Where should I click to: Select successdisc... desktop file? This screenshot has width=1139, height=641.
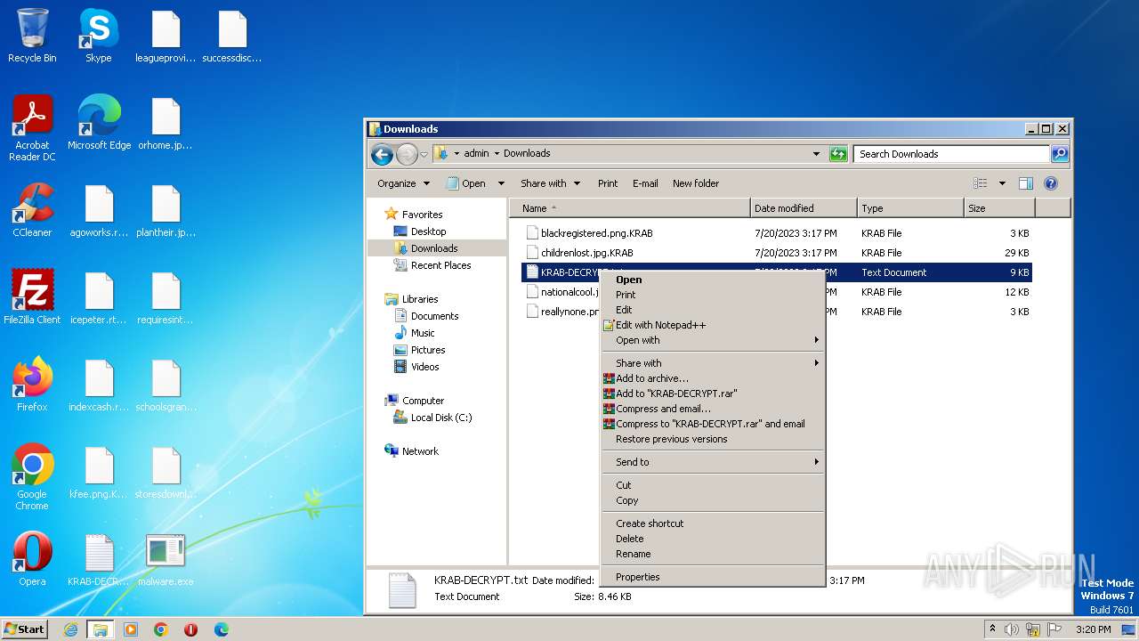coord(232,37)
